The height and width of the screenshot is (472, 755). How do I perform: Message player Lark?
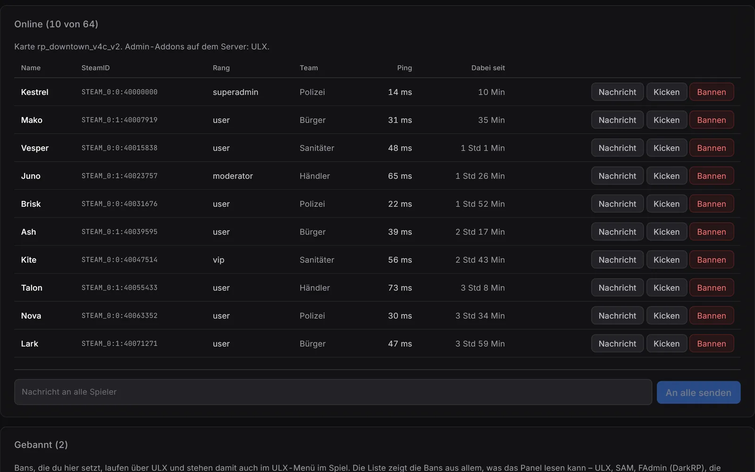coord(617,344)
